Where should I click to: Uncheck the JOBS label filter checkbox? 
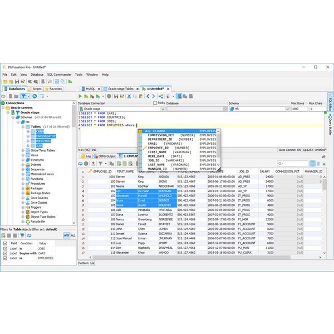[5, 249]
